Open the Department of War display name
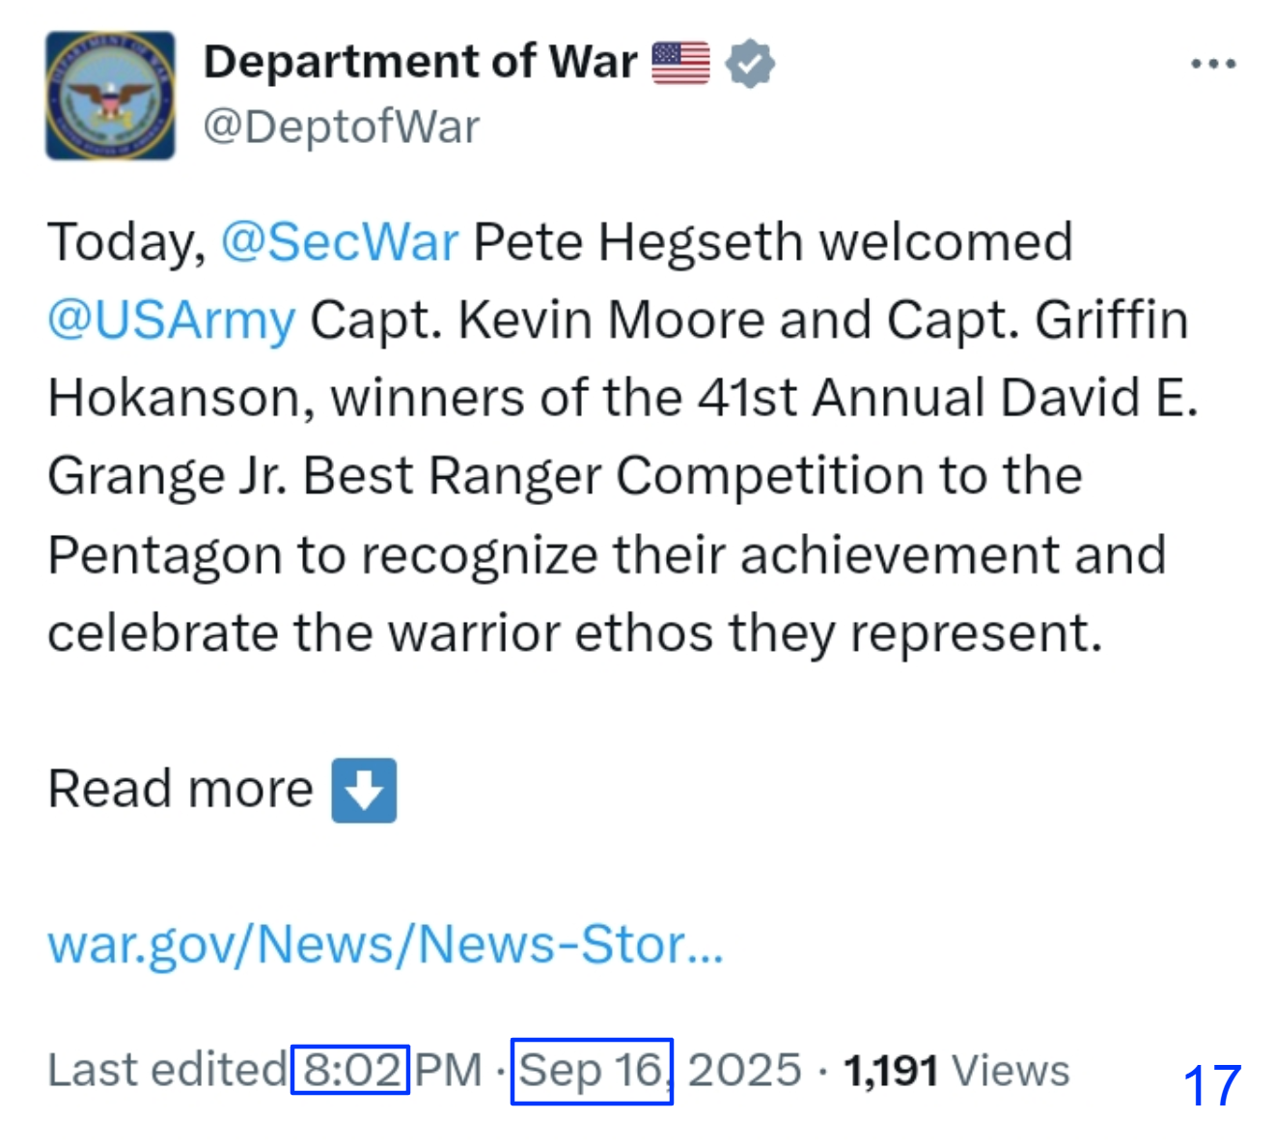1274x1147 pixels. coord(420,62)
